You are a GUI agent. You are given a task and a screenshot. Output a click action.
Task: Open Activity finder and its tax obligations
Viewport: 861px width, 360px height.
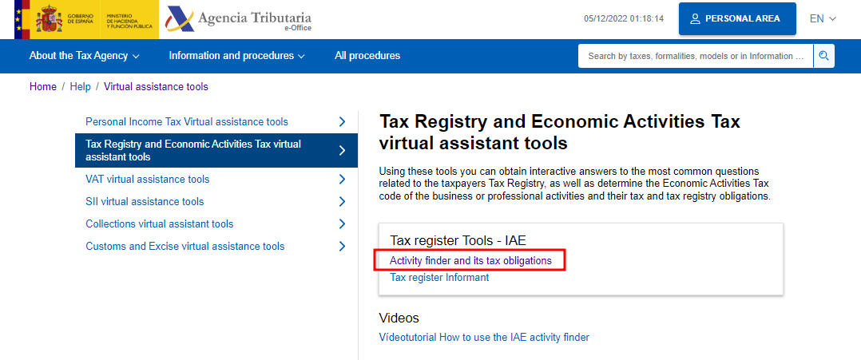[x=470, y=261]
